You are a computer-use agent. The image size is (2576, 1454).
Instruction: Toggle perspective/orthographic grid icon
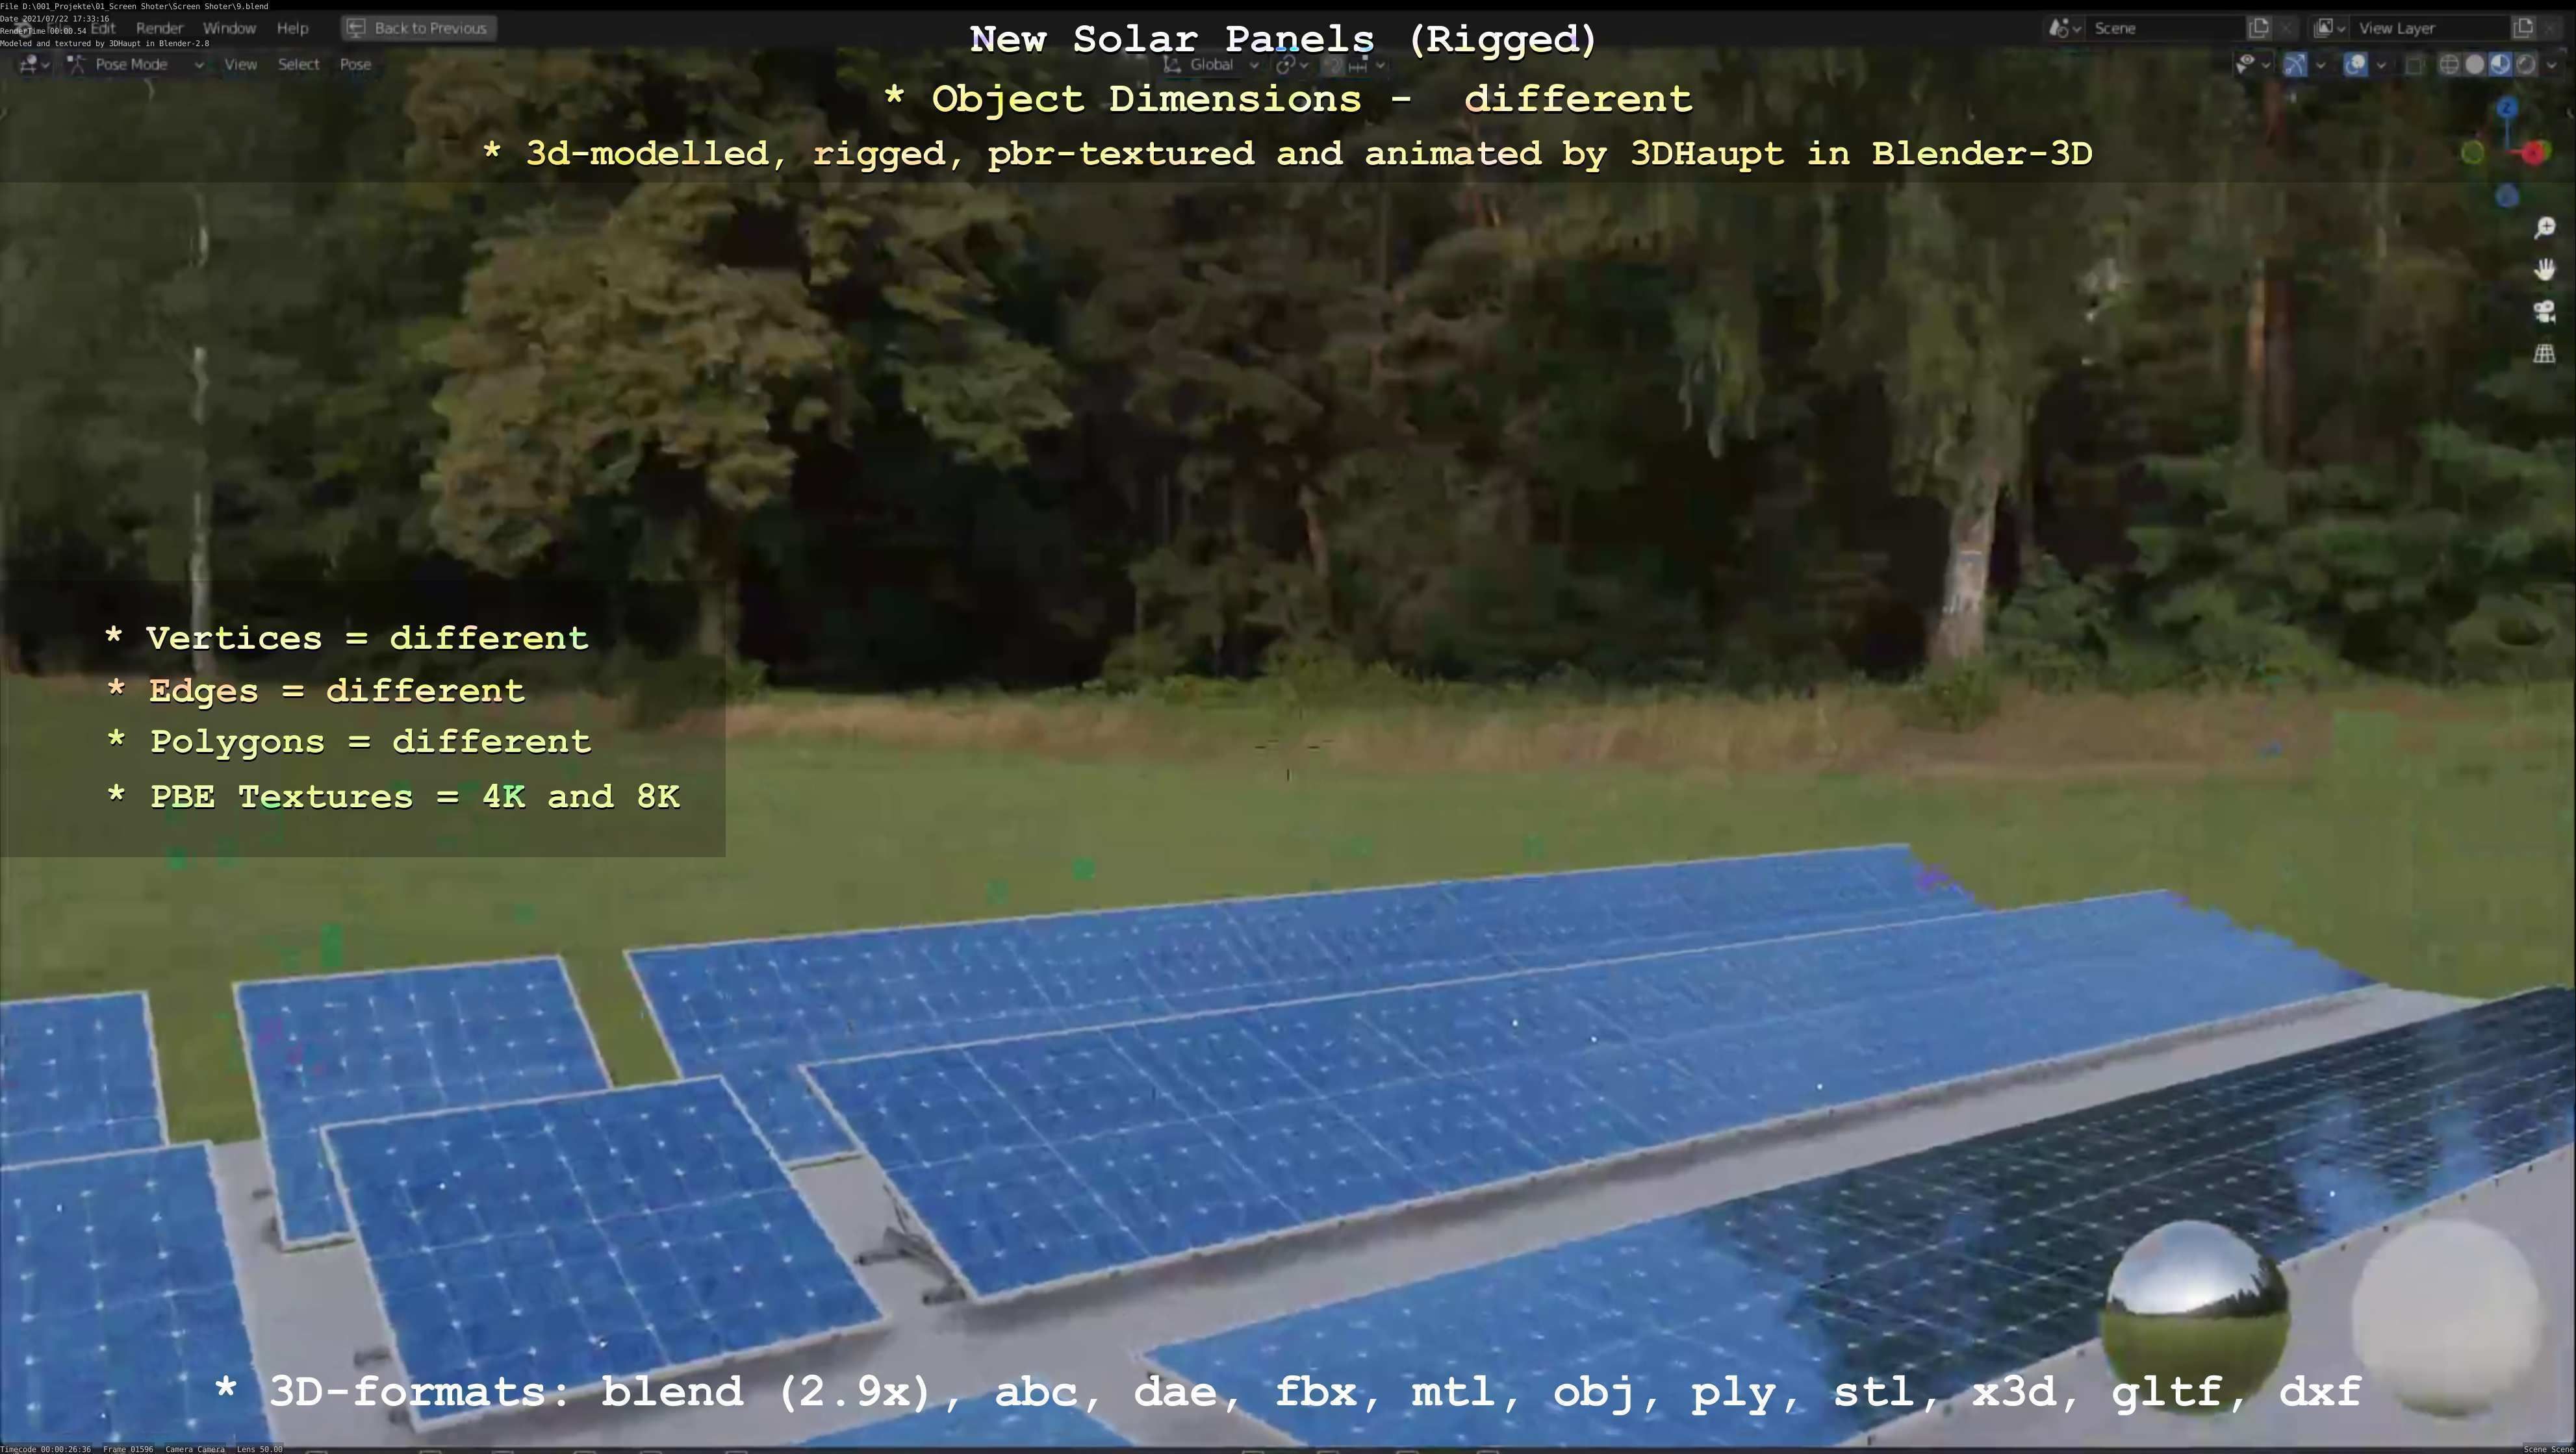pyautogui.click(x=2545, y=354)
